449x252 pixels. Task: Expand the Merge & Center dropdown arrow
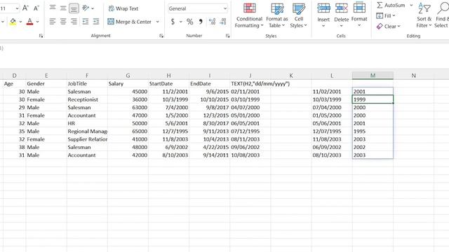tap(157, 22)
